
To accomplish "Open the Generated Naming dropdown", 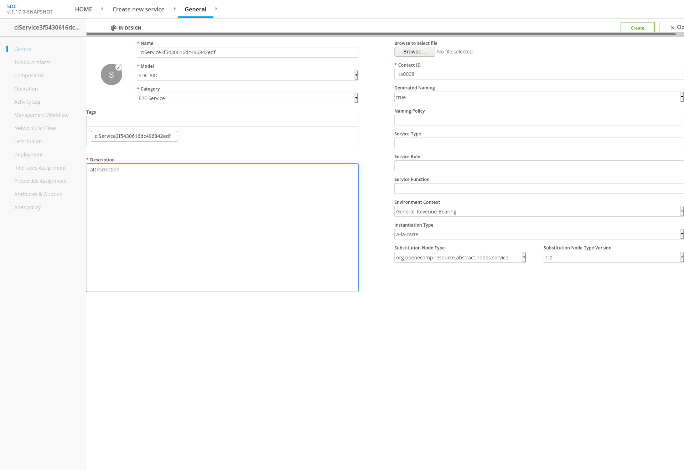I will point(539,97).
